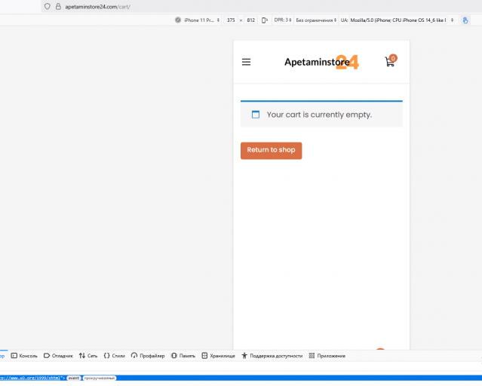Switch to the Приложение devtools tab
This screenshot has width=482, height=386.
[327, 356]
